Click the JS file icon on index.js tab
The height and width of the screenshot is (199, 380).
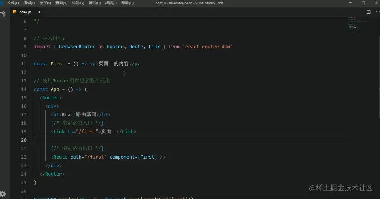(x=15, y=12)
